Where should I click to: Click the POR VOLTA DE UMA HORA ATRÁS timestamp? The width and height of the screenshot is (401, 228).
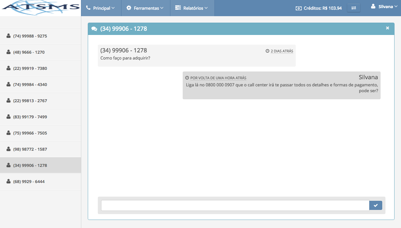coord(218,78)
